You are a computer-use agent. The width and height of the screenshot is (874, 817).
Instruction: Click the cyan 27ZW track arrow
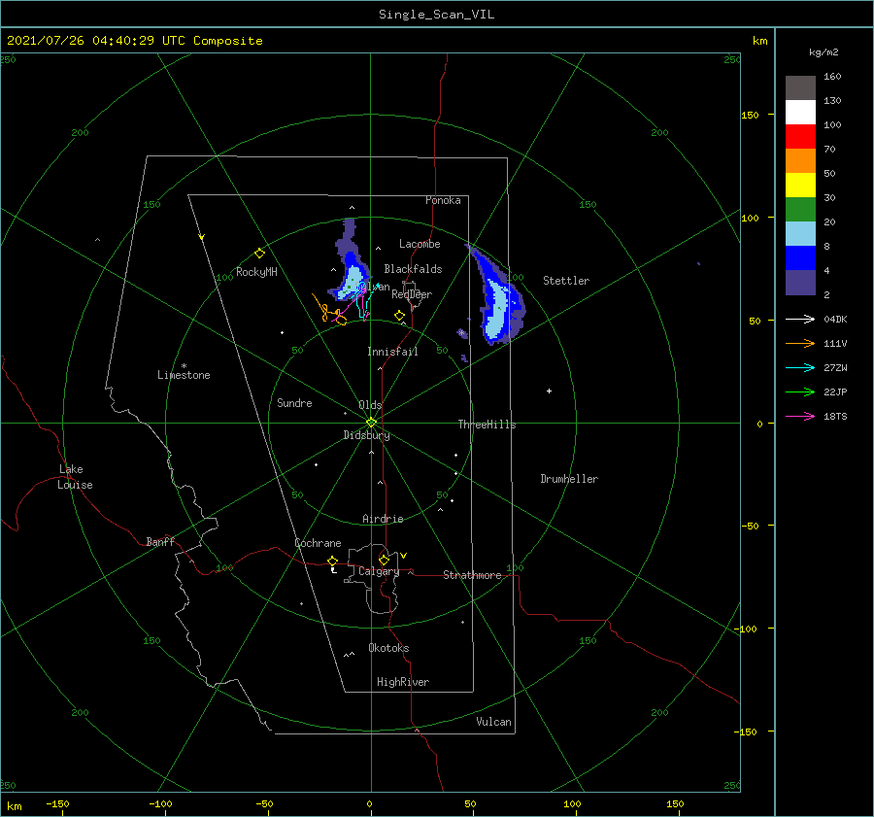coord(800,367)
